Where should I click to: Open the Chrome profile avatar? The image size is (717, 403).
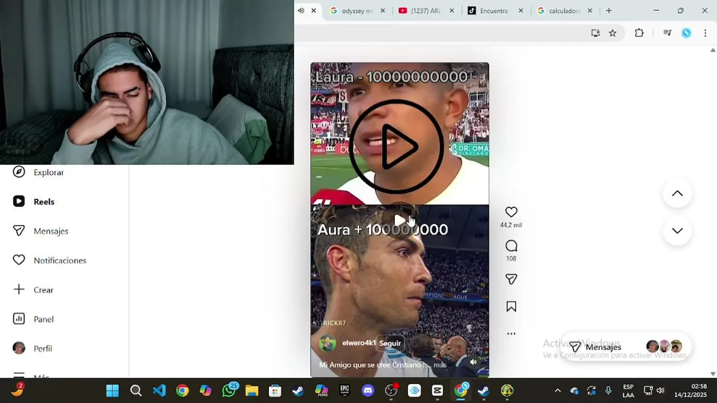686,33
